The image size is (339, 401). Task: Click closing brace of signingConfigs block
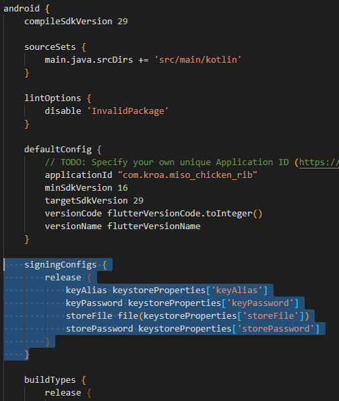pos(26,354)
